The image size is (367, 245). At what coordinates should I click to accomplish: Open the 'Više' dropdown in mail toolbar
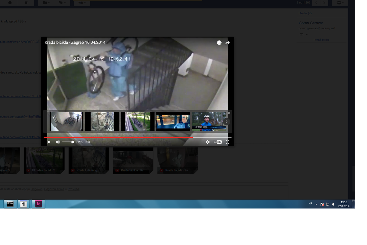[82, 3]
